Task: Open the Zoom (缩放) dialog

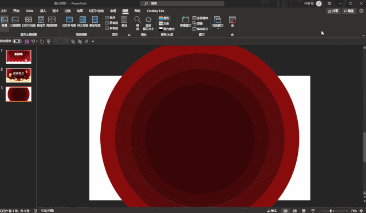Action: point(137,23)
